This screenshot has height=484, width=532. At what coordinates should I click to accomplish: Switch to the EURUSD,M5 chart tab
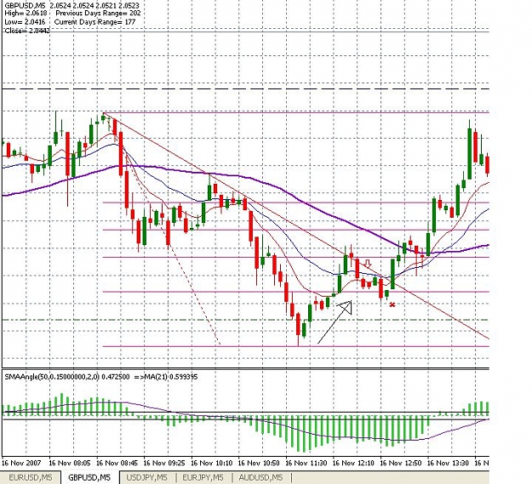tap(31, 477)
